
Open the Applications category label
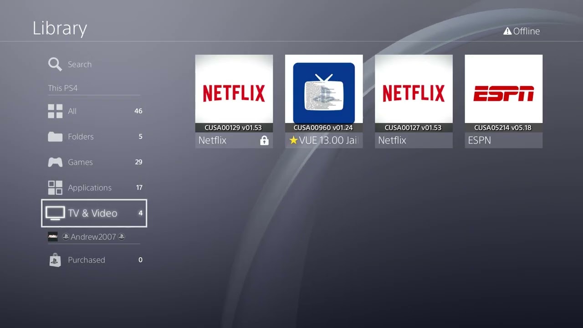click(x=90, y=188)
